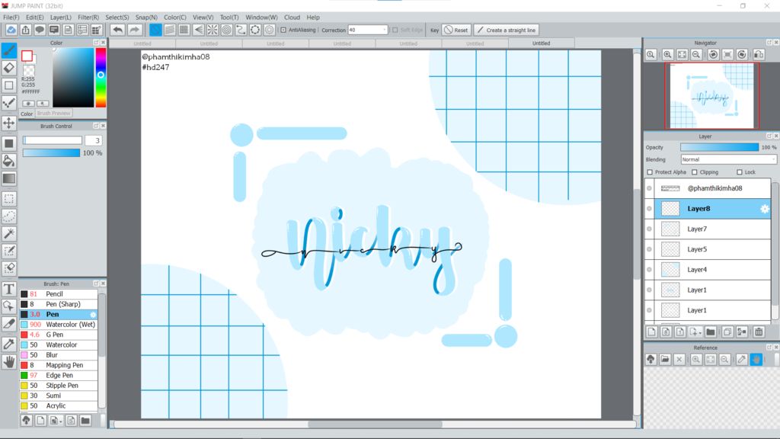780x439 pixels.
Task: Select the Move tool
Action: 9,123
